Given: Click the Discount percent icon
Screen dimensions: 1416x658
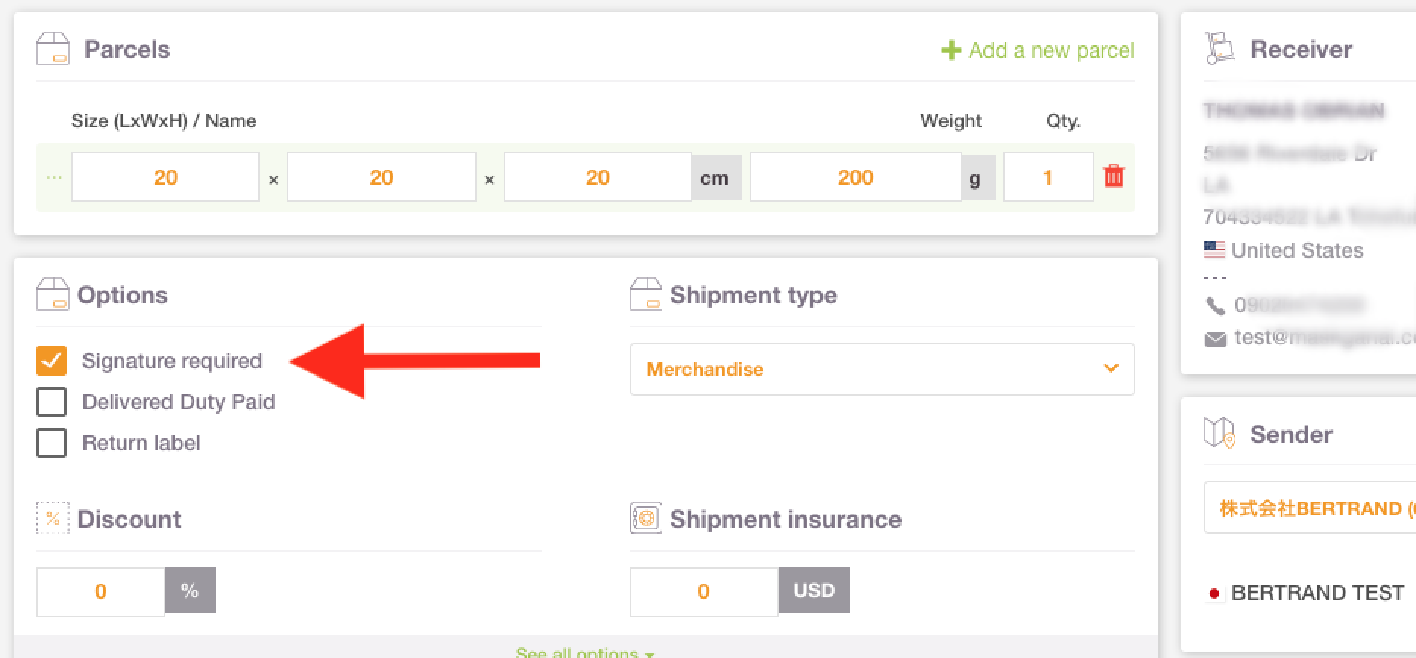Looking at the screenshot, I should [x=52, y=519].
